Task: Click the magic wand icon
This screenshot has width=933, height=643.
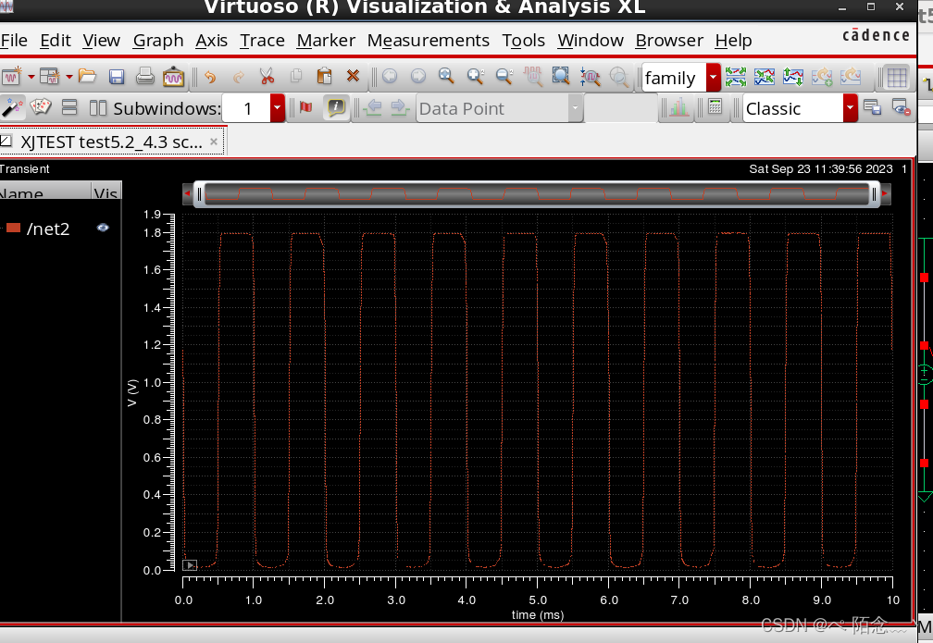Action: pos(11,107)
